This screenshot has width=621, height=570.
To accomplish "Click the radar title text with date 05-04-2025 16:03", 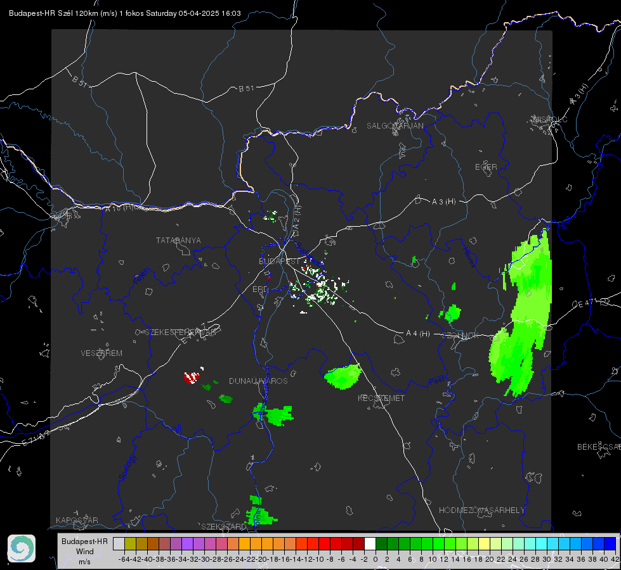I will (125, 13).
